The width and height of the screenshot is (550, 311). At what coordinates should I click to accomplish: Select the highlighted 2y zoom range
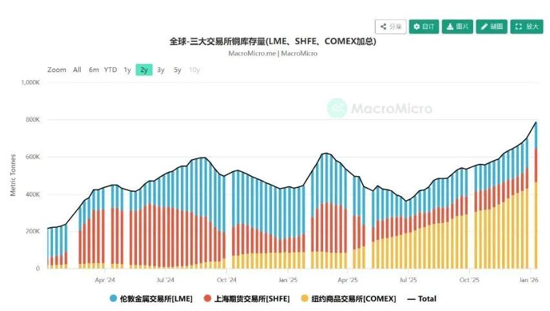click(x=143, y=70)
